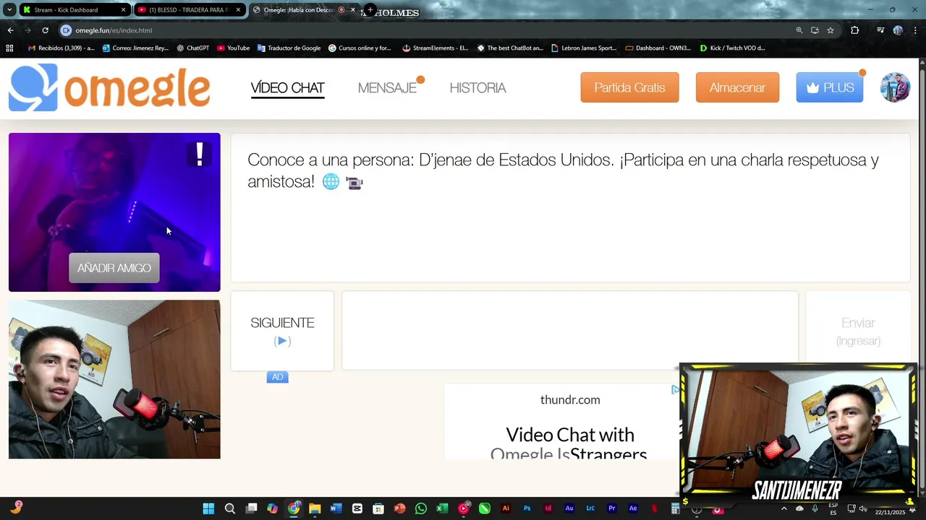This screenshot has height=520, width=926.
Task: Click SIGUIENTE to skip to next person
Action: 282,331
